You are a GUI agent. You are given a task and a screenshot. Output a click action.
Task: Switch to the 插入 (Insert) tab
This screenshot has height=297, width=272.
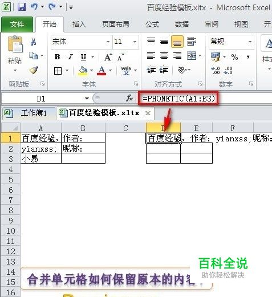[79, 25]
